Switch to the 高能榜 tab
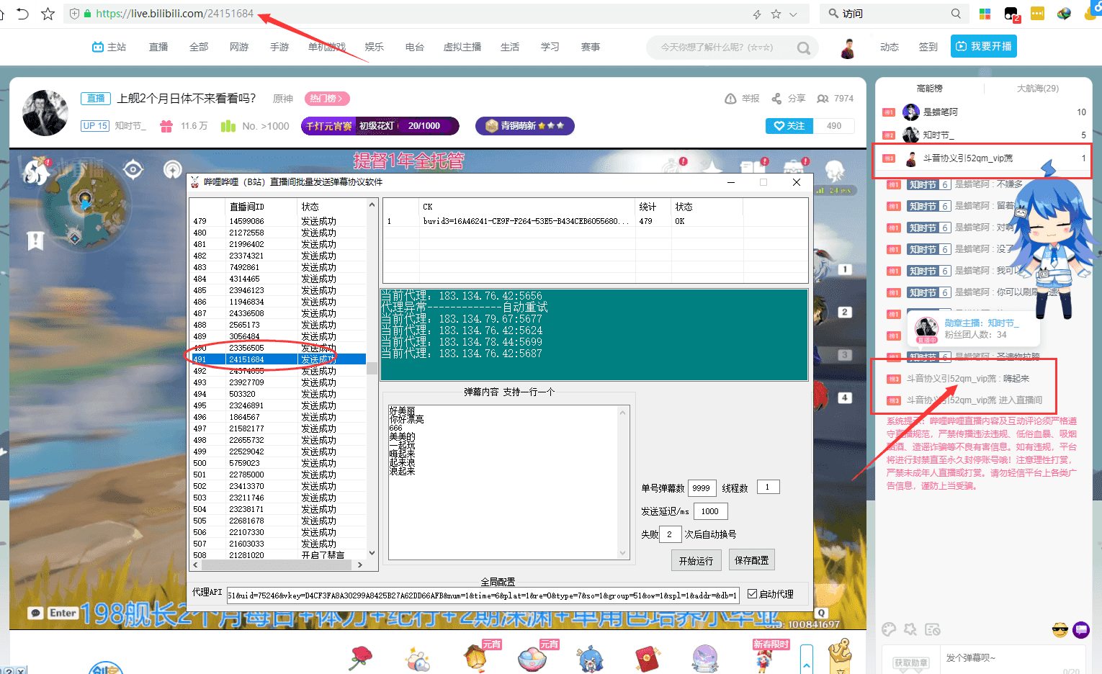The image size is (1102, 674). coord(929,89)
